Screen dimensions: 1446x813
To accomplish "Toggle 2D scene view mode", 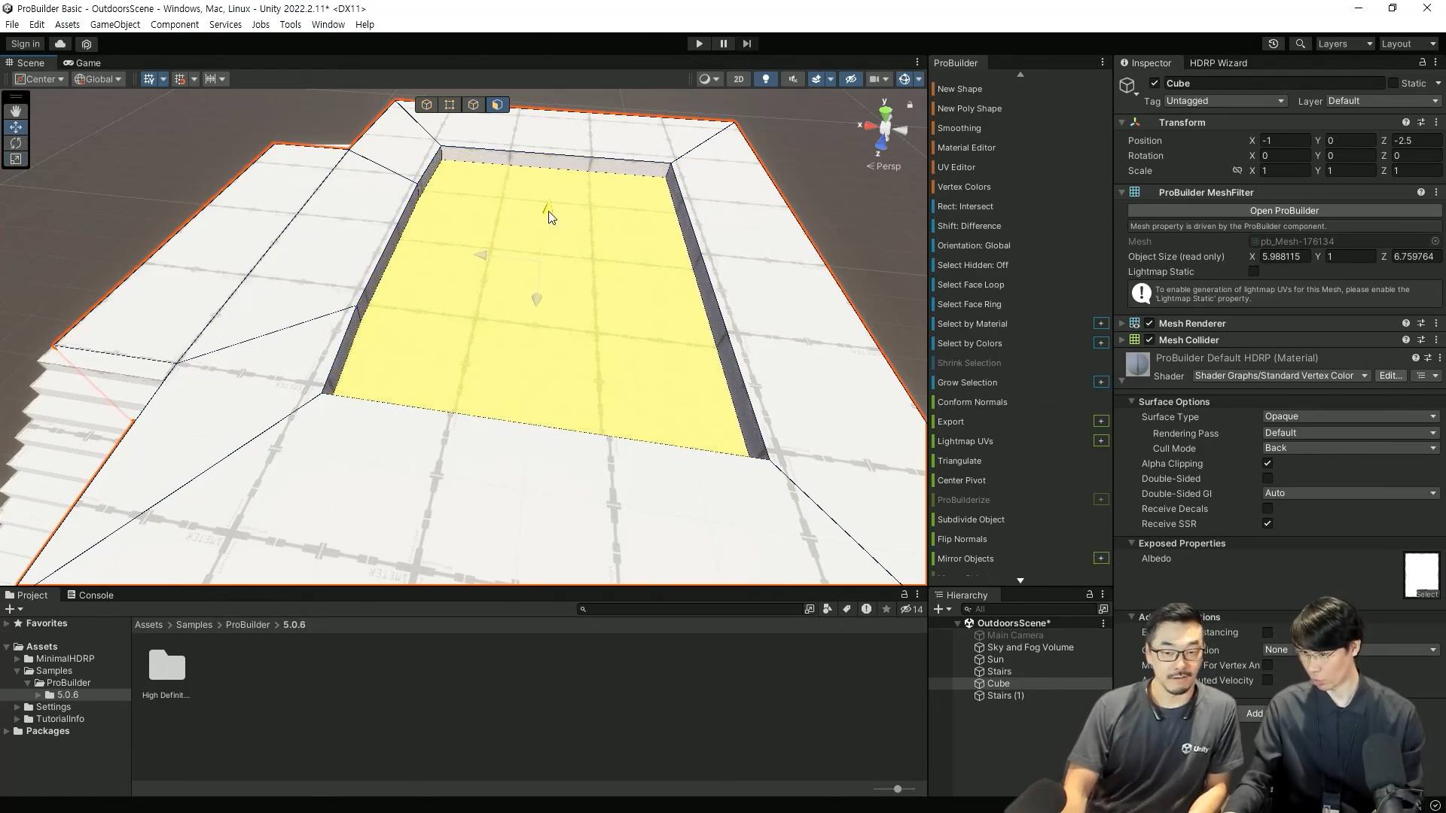I will tap(738, 79).
